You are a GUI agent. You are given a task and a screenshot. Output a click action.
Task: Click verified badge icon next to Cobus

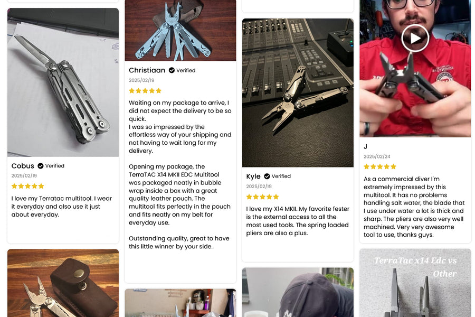[x=40, y=166]
